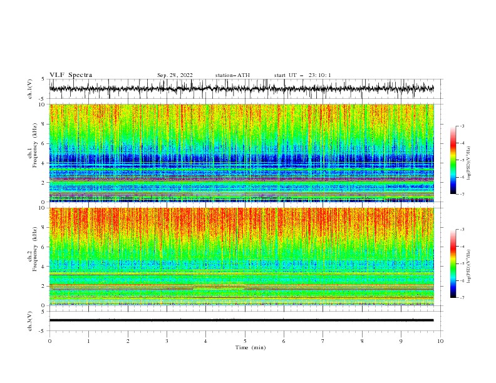This screenshot has width=496, height=383.
Task: Click the "Time (min)" axis label
Action: click(x=251, y=347)
